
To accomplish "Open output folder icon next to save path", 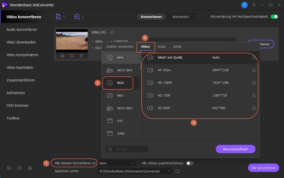I will tap(178, 171).
